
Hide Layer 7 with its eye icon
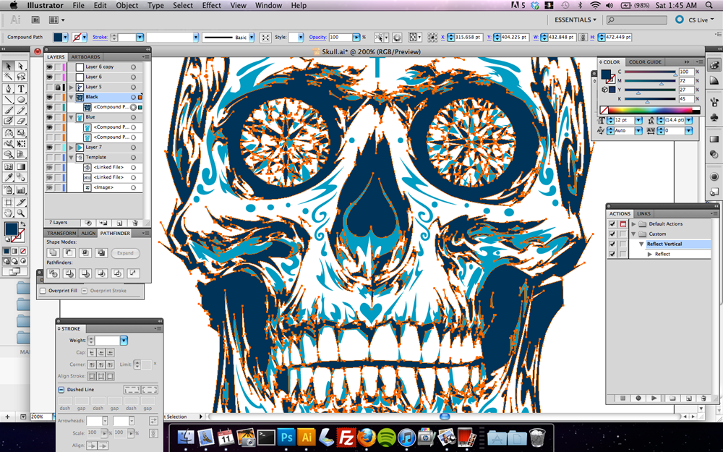coord(49,147)
